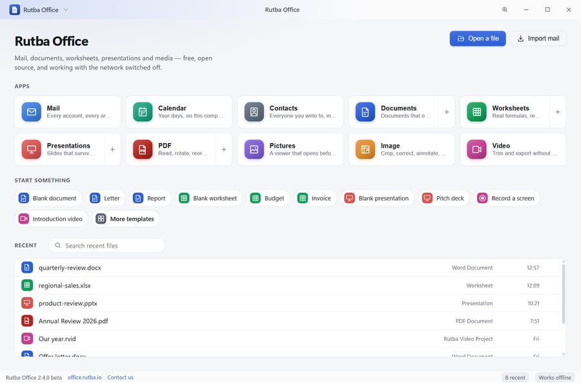Click the Rutba Office 2.4.0 beta version text
Viewport: 581px width, 383px height.
click(34, 377)
